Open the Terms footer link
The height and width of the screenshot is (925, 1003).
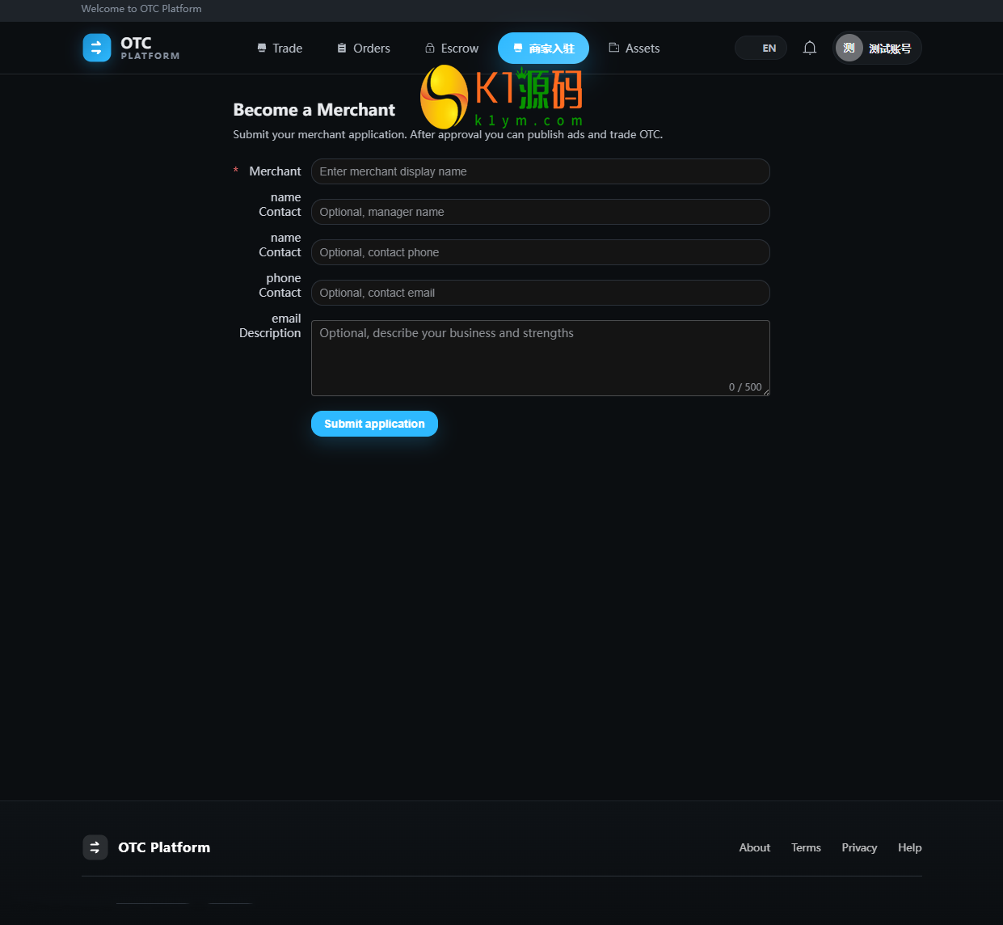806,847
